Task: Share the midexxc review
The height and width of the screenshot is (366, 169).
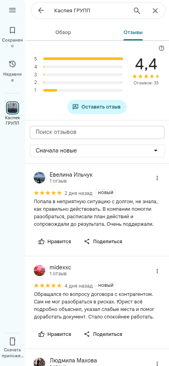Action: pyautogui.click(x=103, y=334)
